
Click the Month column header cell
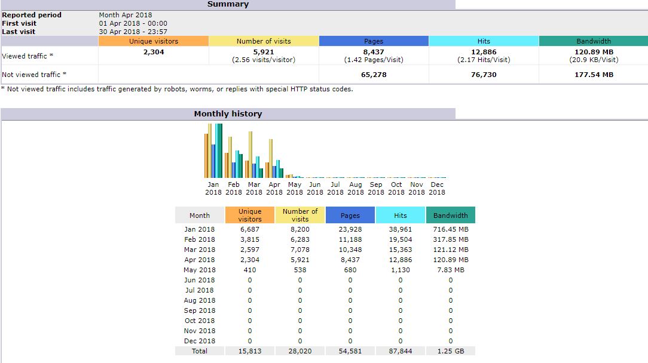tap(199, 215)
